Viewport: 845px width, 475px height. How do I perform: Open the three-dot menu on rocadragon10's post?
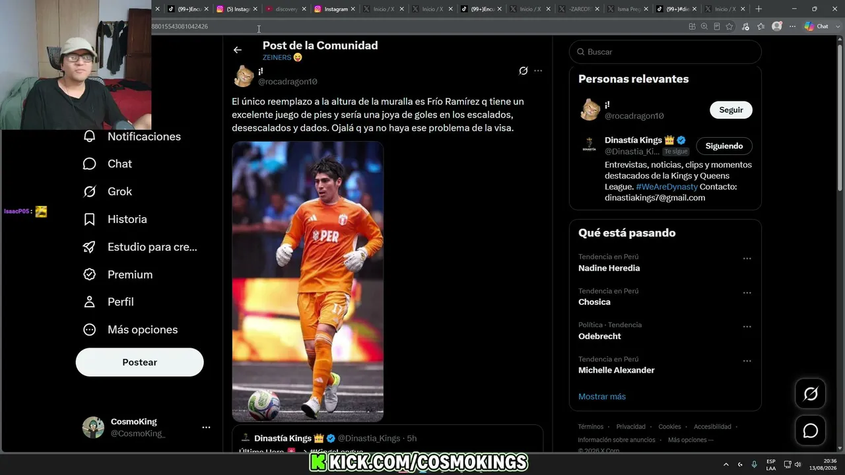click(x=538, y=71)
